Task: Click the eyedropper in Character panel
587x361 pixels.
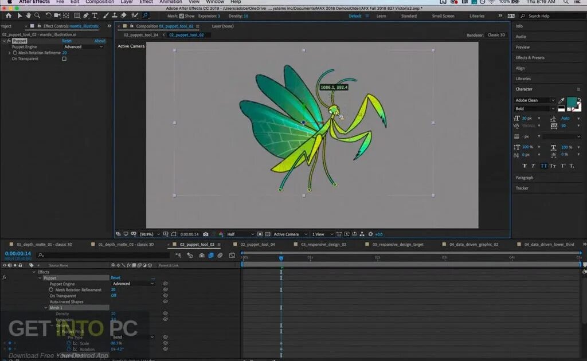Action: point(561,100)
